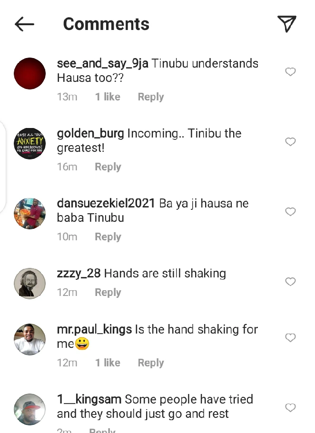Tap the heart beside zzzy_28's comment

pyautogui.click(x=290, y=282)
